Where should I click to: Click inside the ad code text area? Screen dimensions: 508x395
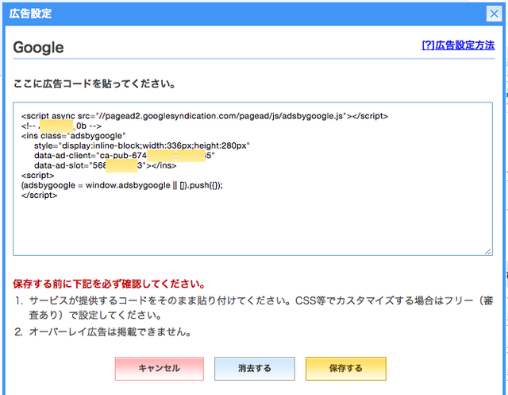click(252, 179)
